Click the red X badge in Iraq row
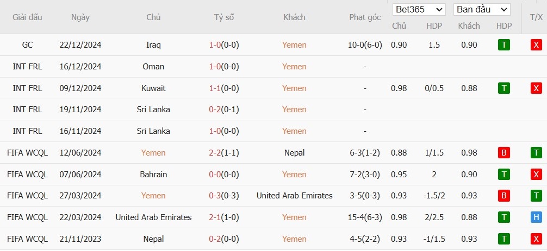547x251 pixels. tap(536, 45)
